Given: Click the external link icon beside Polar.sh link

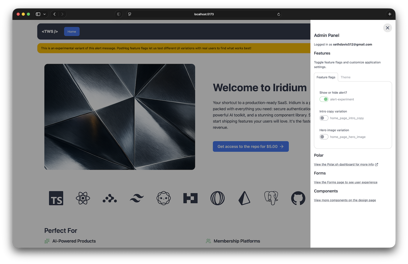Looking at the screenshot, I should click(x=377, y=164).
